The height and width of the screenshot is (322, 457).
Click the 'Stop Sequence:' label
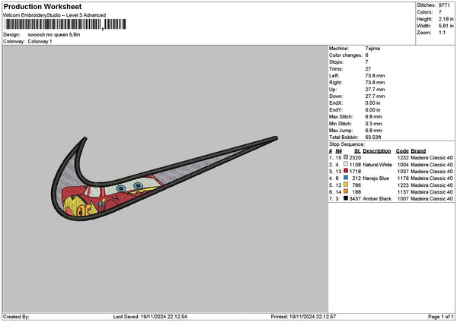click(347, 144)
